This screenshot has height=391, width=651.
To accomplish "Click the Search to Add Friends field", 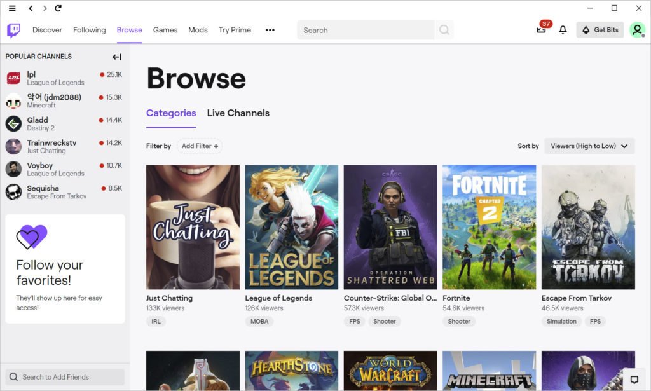I will [x=65, y=377].
